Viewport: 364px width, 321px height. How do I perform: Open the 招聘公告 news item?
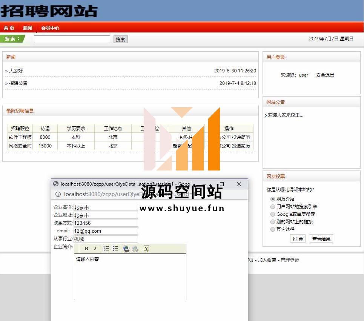pos(18,83)
